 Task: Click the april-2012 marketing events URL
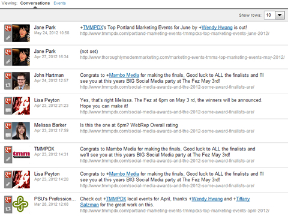(x=175, y=211)
